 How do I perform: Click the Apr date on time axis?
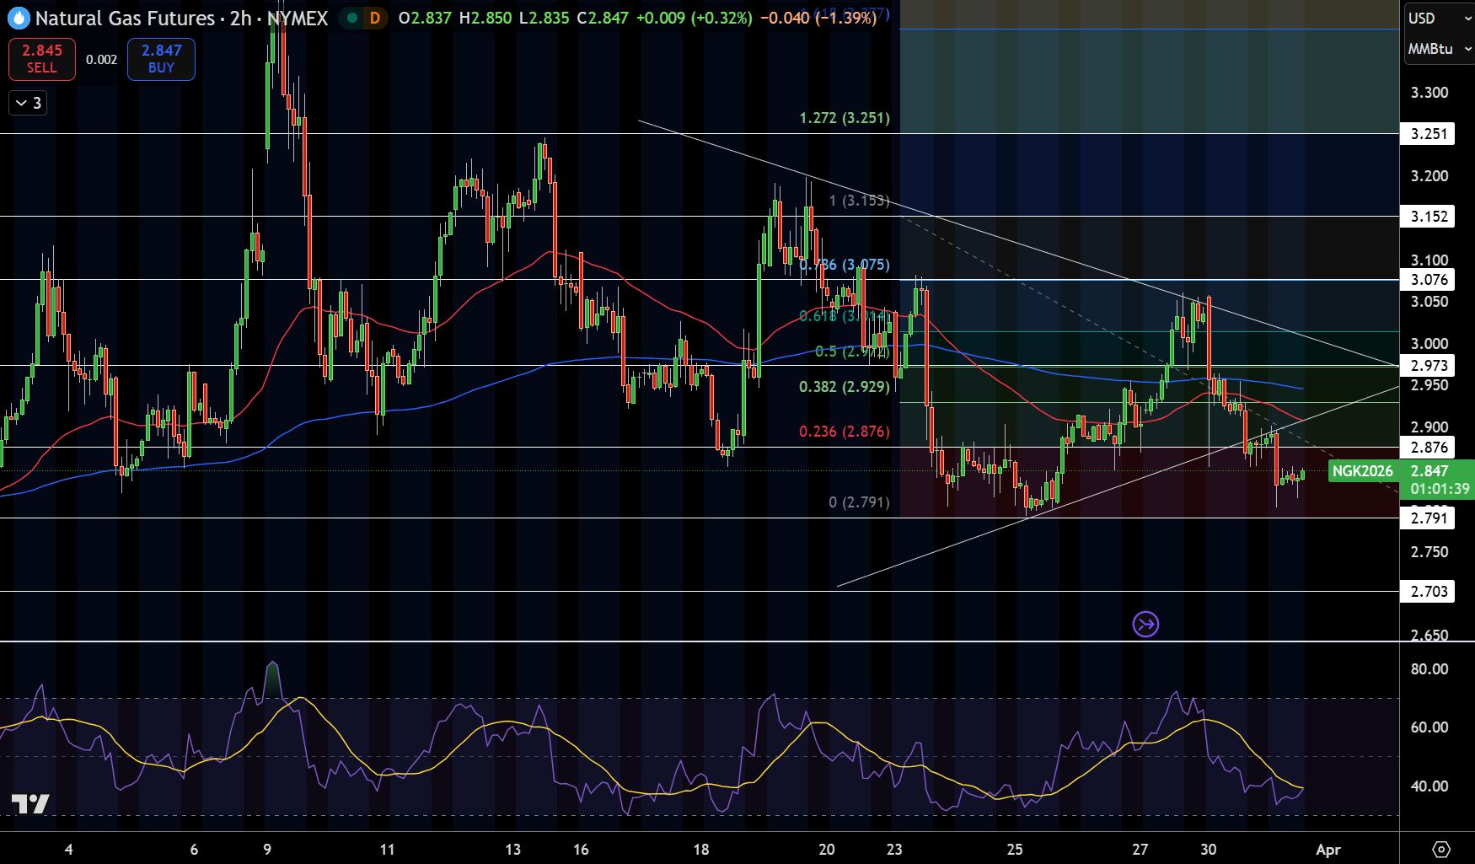coord(1328,850)
